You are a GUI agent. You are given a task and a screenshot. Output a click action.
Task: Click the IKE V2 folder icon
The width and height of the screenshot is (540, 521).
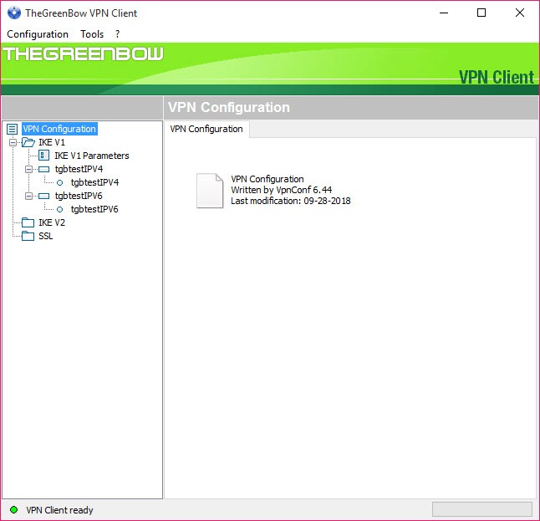(x=28, y=222)
